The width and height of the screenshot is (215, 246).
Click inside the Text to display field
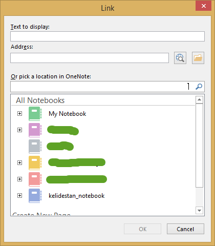107,36
